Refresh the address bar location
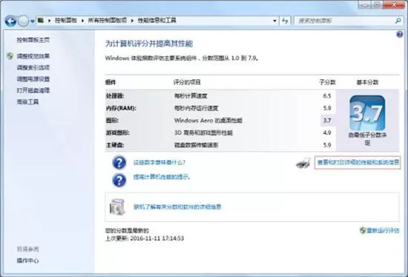The image size is (408, 277). [285, 21]
